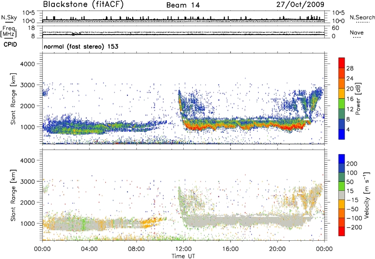Click the "CPID" row label

pos(10,44)
